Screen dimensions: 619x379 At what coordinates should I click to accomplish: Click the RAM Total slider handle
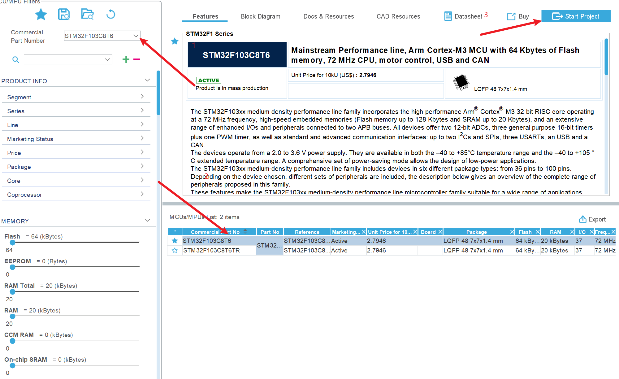[x=12, y=292]
